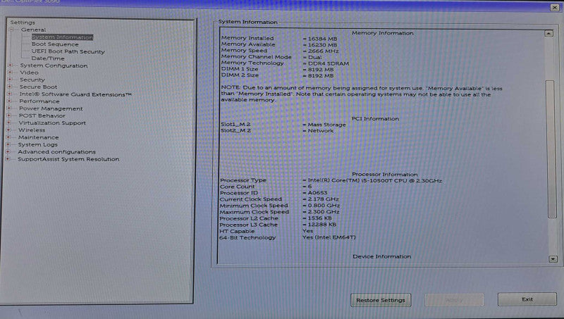Screen dimensions: 564x319
Task: Expand Virtualization Support plus icon
Action: coord(9,123)
